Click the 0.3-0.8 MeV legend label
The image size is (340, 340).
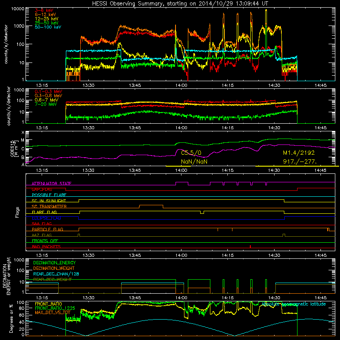tap(48, 96)
